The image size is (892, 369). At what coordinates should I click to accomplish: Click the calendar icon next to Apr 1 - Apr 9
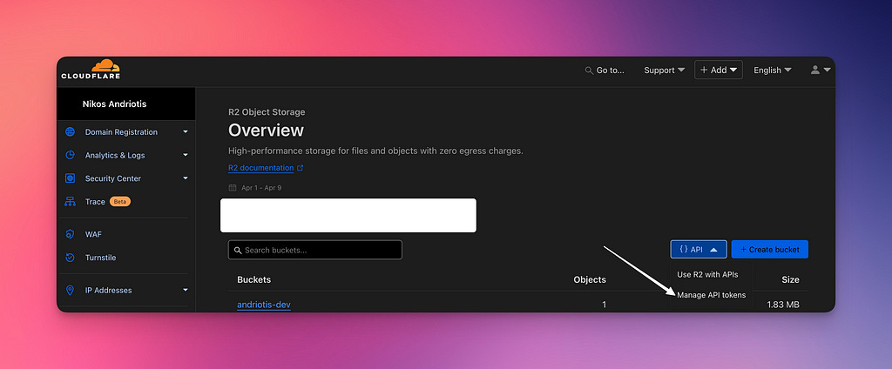tap(232, 188)
